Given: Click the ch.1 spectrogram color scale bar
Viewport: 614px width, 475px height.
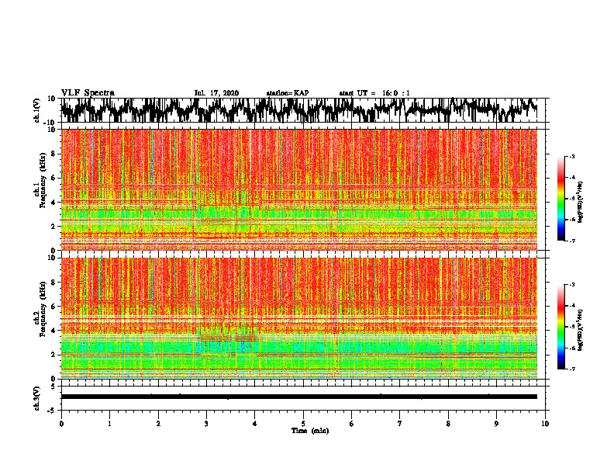Looking at the screenshot, I should pyautogui.click(x=561, y=199).
